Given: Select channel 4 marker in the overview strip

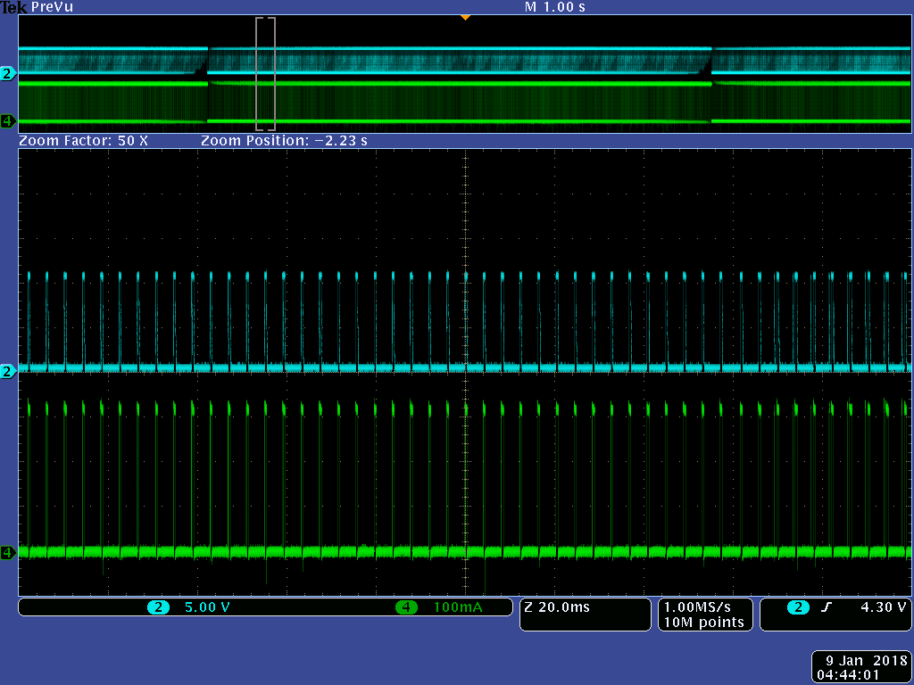Looking at the screenshot, I should click(x=8, y=121).
